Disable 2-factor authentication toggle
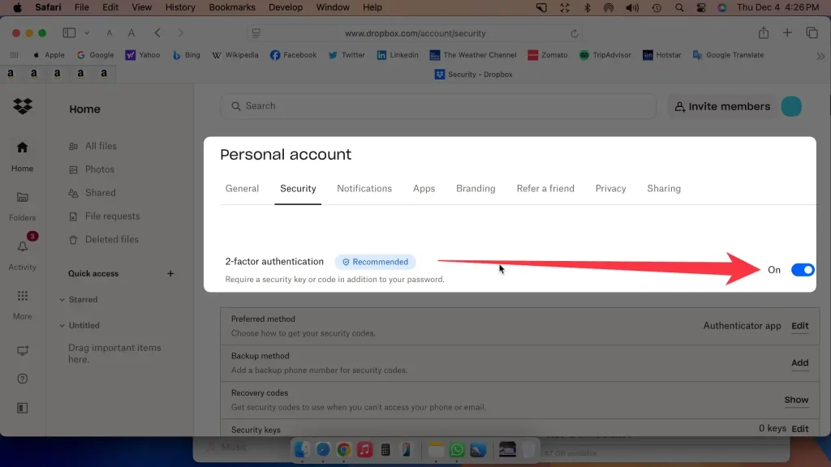 [802, 270]
